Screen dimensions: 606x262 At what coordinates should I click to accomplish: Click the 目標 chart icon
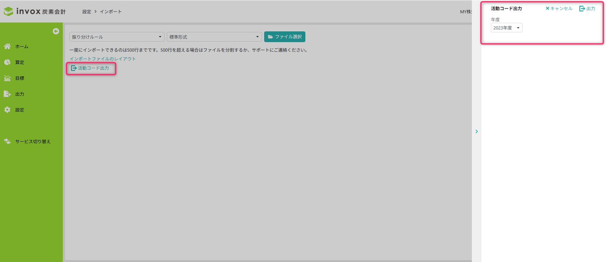pyautogui.click(x=7, y=78)
